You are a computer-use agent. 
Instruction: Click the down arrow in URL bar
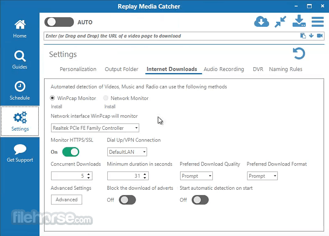[311, 36]
